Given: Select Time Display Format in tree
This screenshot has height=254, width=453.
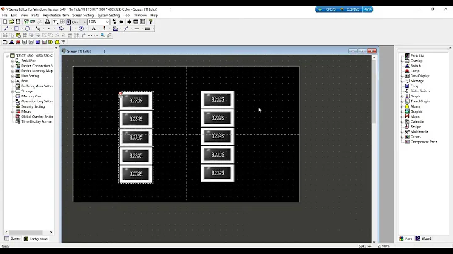Looking at the screenshot, I should point(37,122).
